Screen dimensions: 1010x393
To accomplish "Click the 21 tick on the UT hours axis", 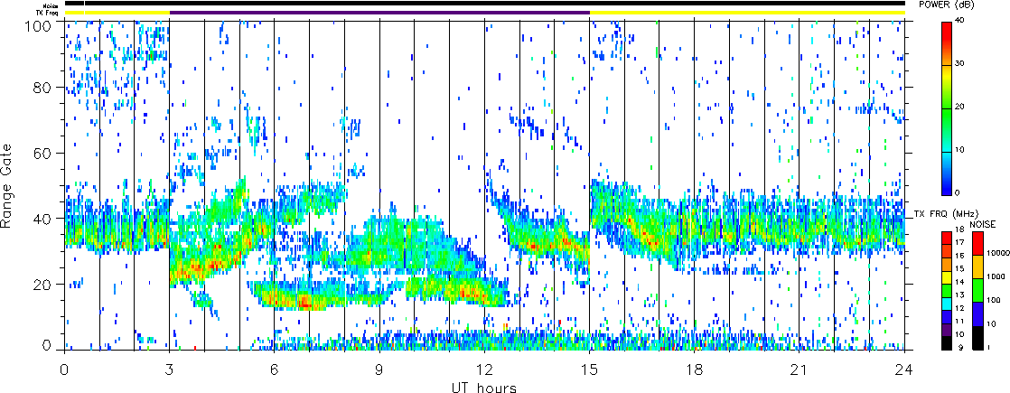I will (x=800, y=370).
